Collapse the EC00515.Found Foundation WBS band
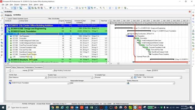This screenshot has height=110, width=195. click(x=7, y=31)
